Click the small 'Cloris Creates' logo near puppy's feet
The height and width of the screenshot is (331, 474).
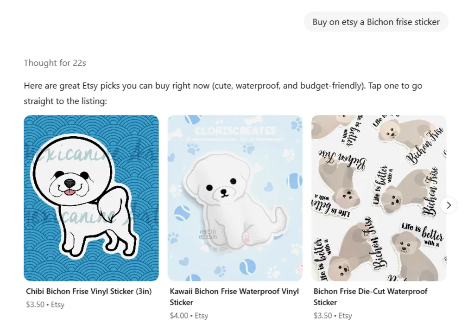(208, 235)
